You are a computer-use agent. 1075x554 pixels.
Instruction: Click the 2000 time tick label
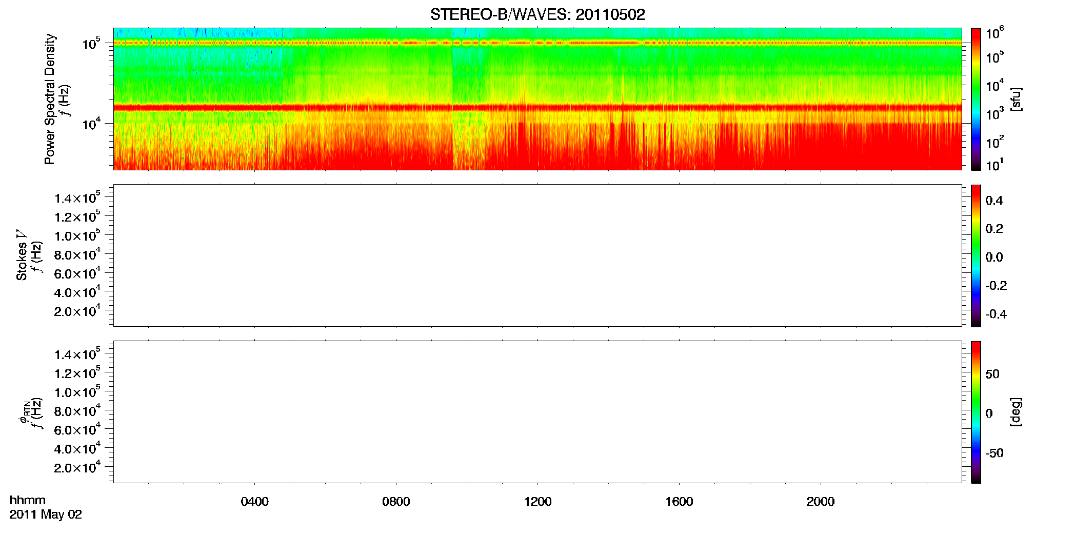[821, 502]
